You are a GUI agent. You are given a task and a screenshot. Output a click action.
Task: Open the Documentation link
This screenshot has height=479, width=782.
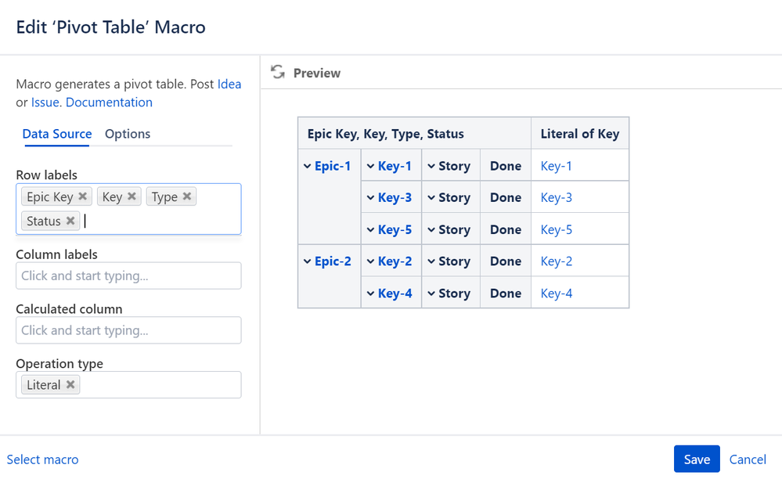[109, 103]
